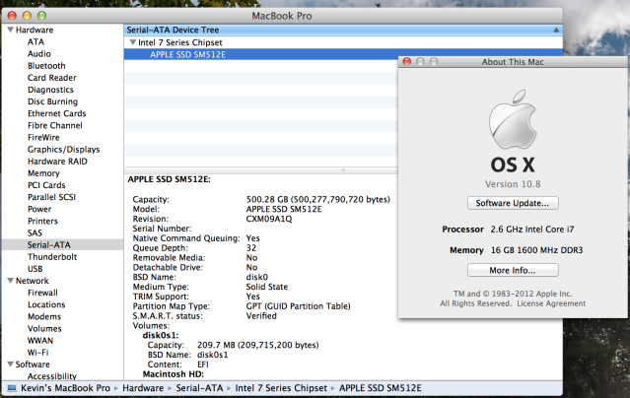Image resolution: width=630 pixels, height=398 pixels.
Task: Select Fibre Channel entry
Action: click(54, 125)
